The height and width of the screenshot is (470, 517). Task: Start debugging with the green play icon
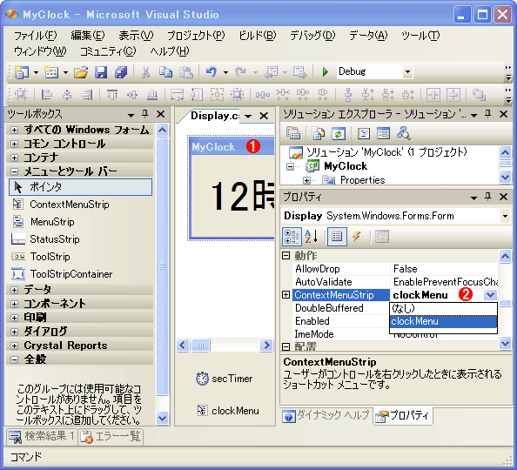(326, 71)
